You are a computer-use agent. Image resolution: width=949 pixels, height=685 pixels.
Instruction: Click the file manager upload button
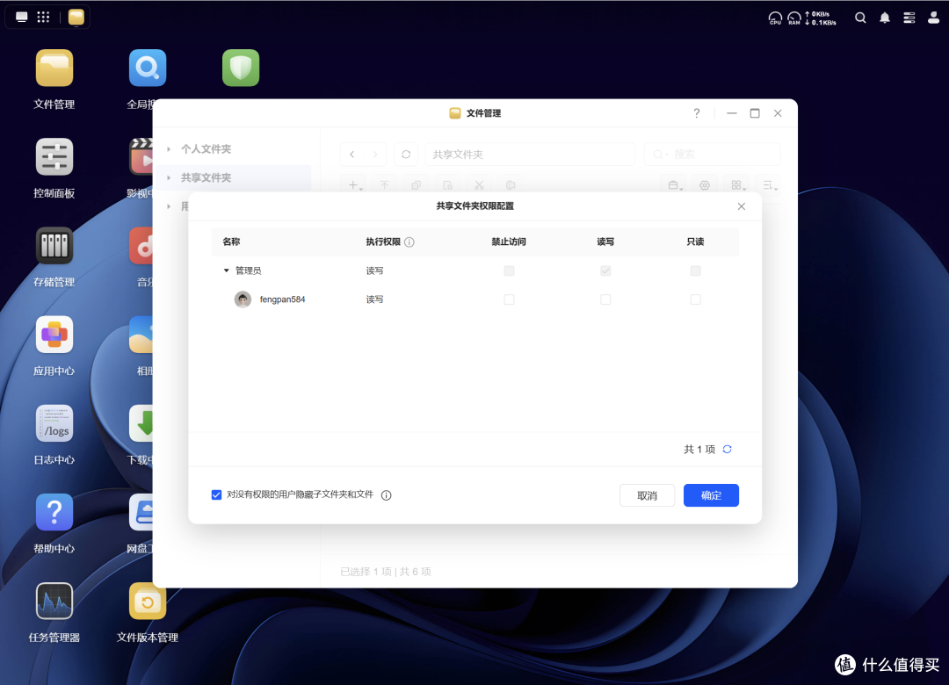(384, 185)
